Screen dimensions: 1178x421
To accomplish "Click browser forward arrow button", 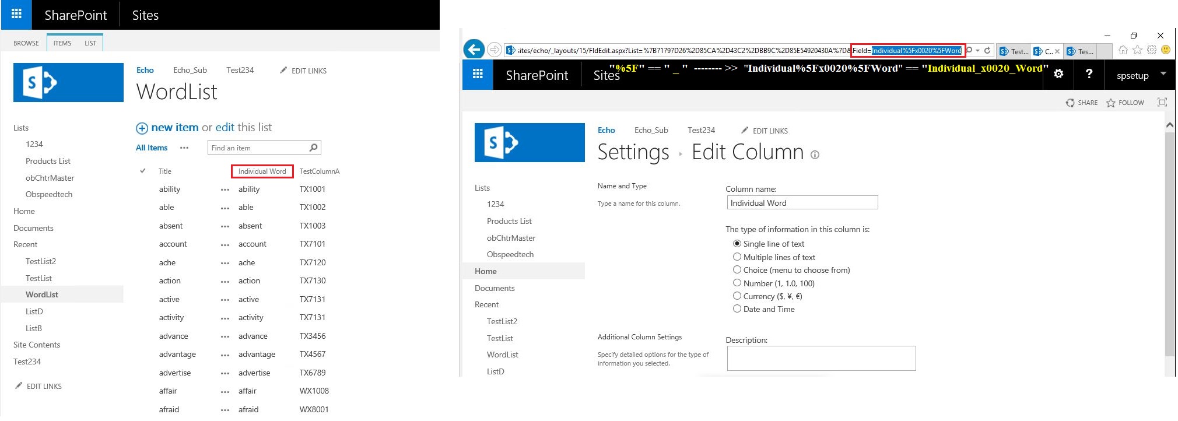I will (x=495, y=50).
